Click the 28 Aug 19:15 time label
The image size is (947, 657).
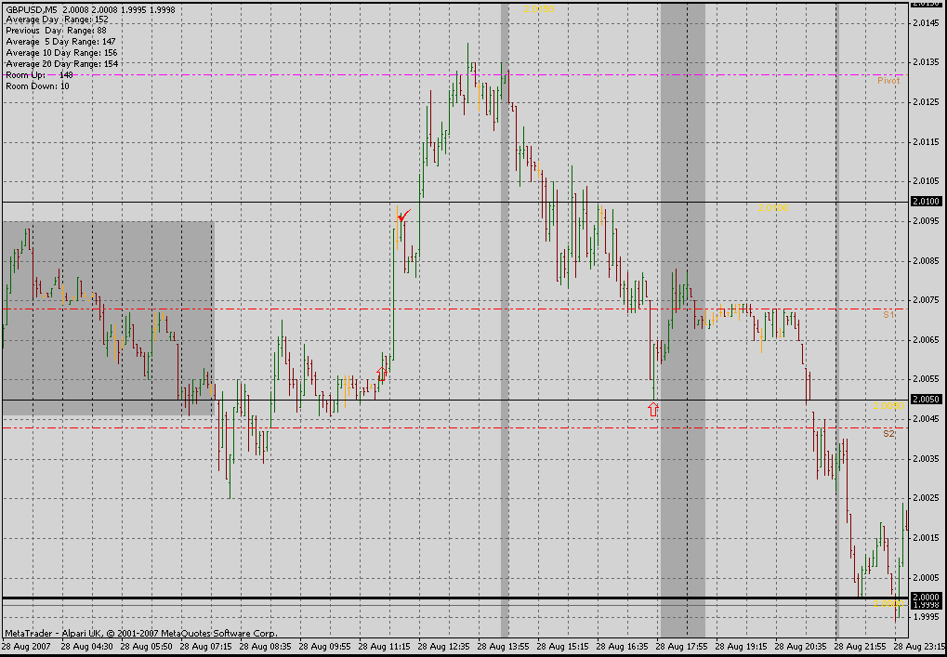[743, 647]
